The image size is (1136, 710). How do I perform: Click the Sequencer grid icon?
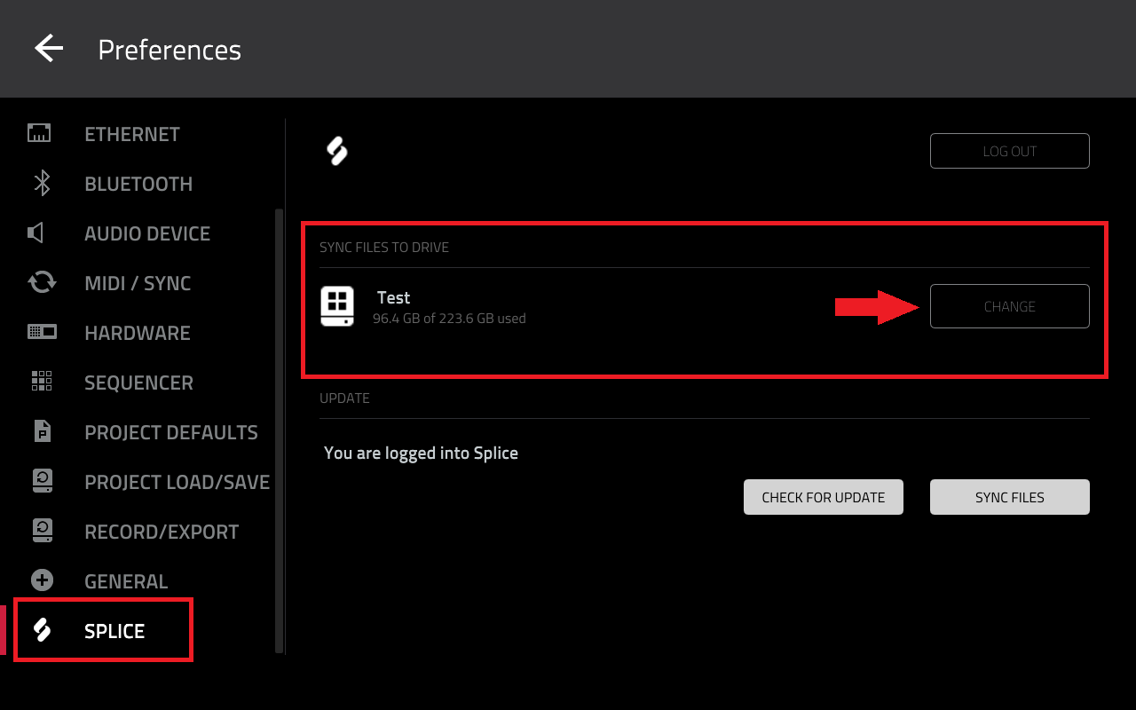pos(42,382)
